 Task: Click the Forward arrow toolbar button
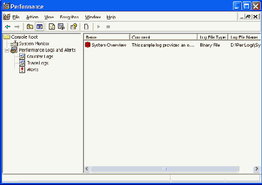tap(17, 27)
